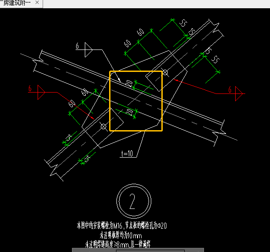Click the topmost green 55 dimension text
The image size is (270, 252).
coord(183,23)
